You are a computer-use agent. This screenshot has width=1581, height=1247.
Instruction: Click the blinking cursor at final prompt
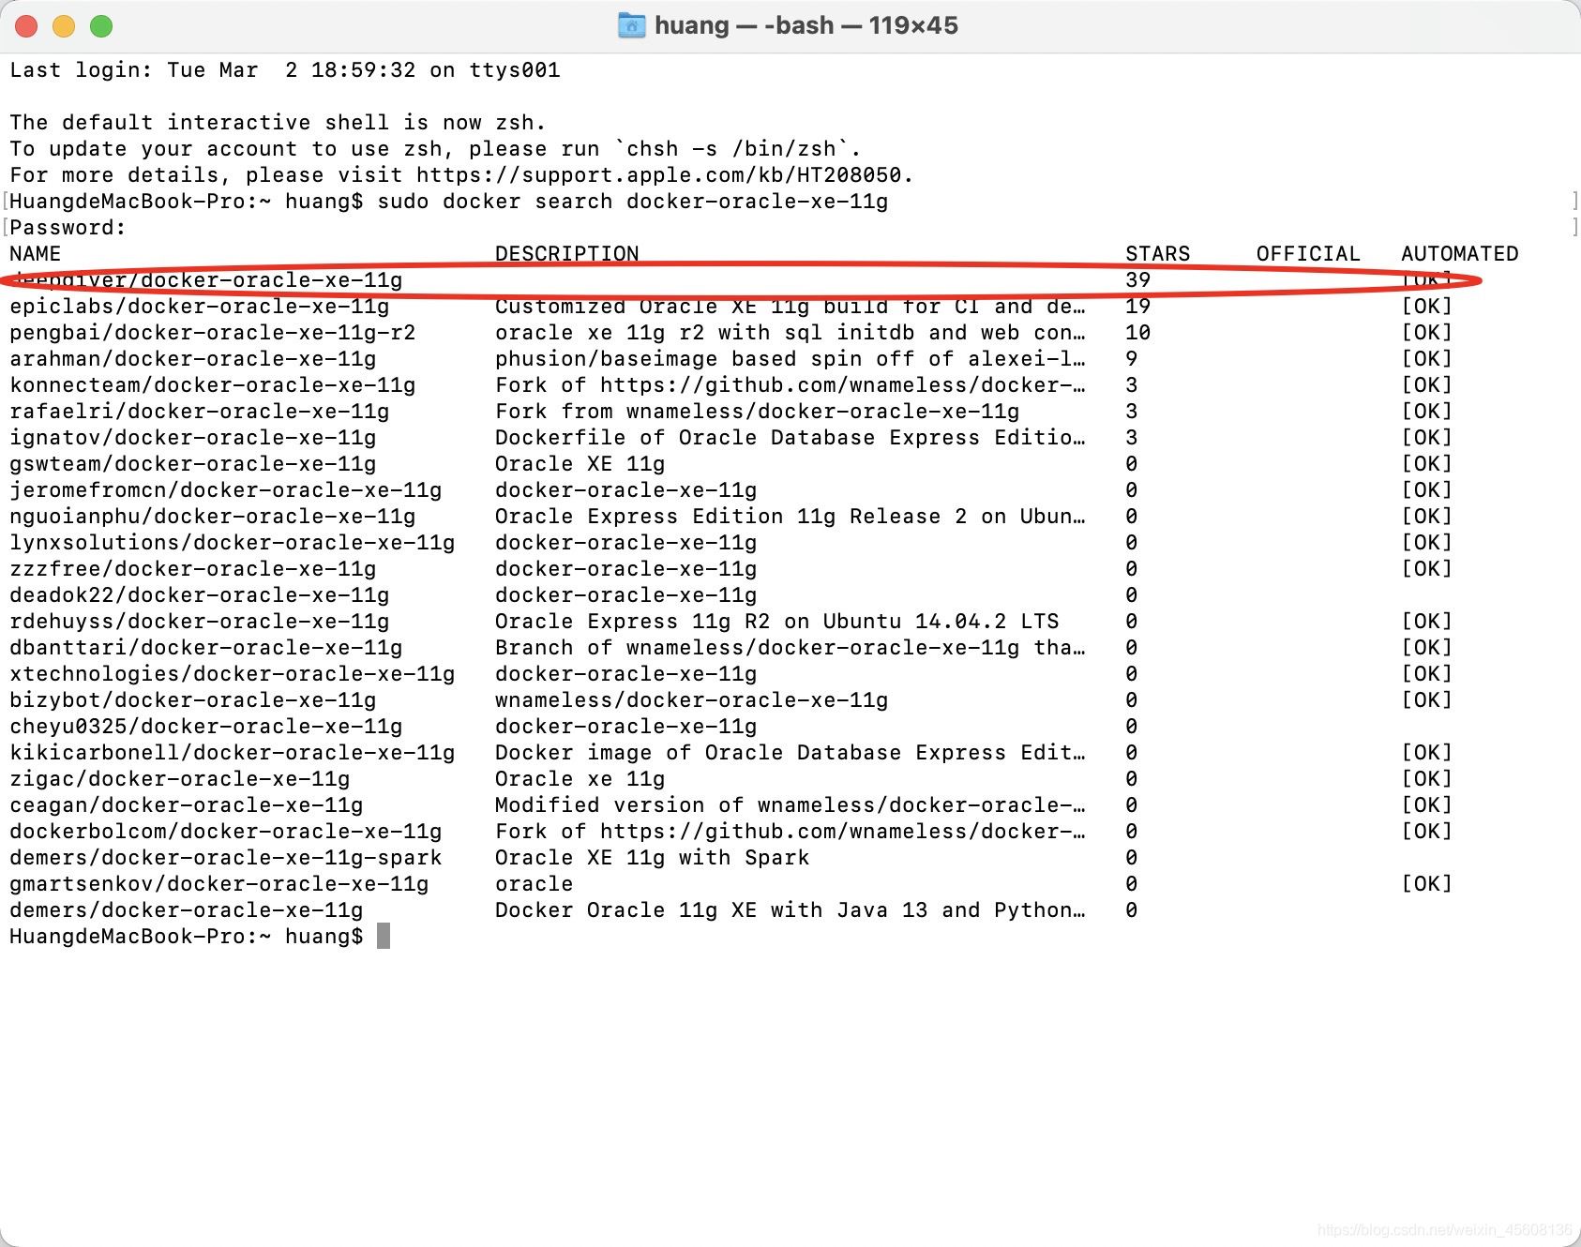click(383, 936)
